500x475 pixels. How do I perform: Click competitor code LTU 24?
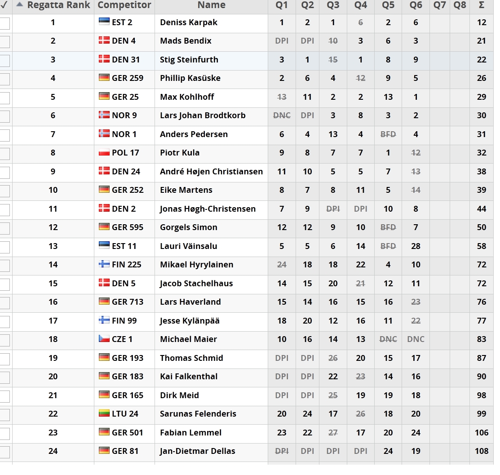(x=125, y=414)
